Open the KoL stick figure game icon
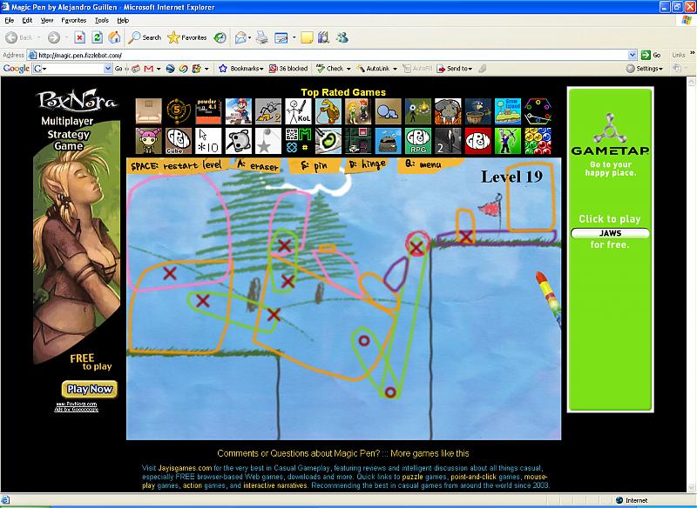The width and height of the screenshot is (697, 508). click(298, 110)
